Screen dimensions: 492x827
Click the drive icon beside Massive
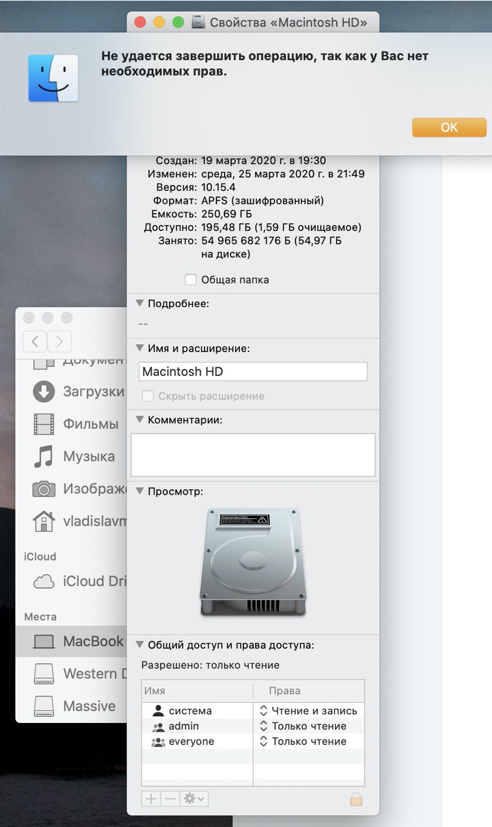(x=43, y=706)
